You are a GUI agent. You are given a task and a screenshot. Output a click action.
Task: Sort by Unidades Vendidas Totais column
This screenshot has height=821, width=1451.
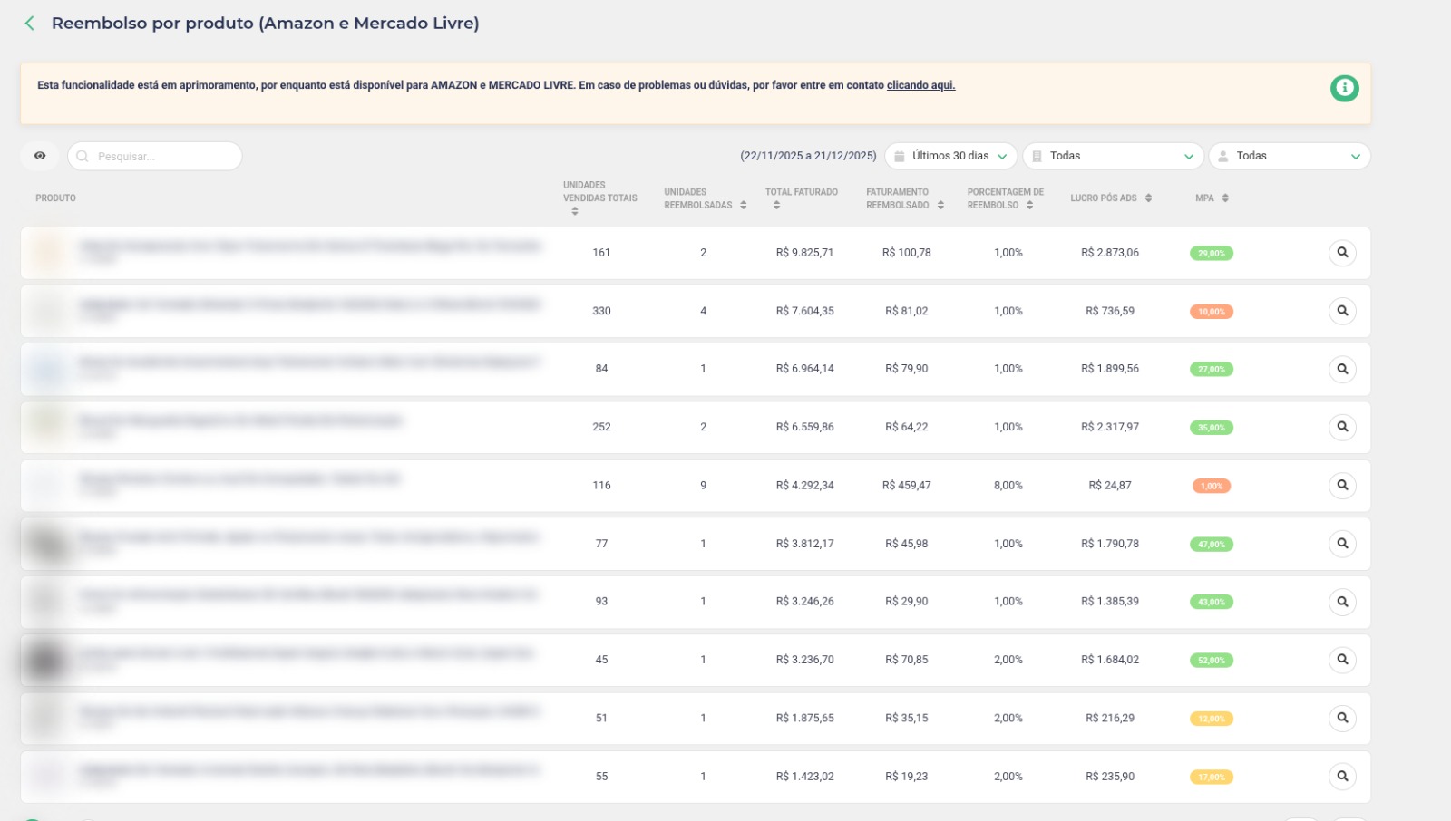click(x=575, y=211)
